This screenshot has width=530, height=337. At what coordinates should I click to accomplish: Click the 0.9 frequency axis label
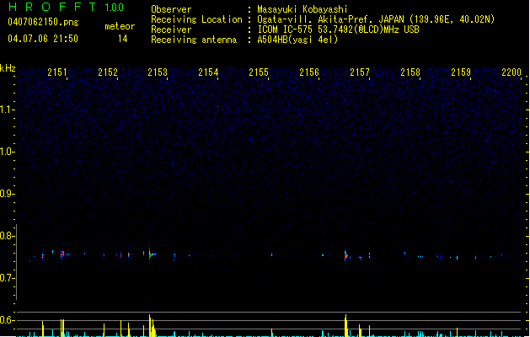click(x=7, y=194)
